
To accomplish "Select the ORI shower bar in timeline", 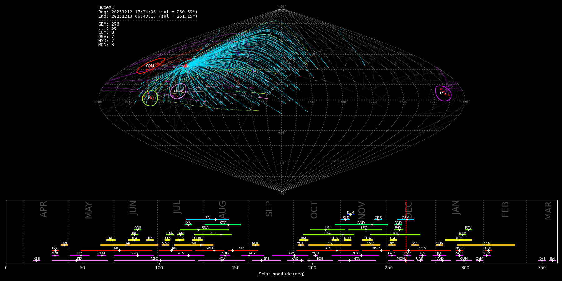I will pyautogui.click(x=330, y=245).
